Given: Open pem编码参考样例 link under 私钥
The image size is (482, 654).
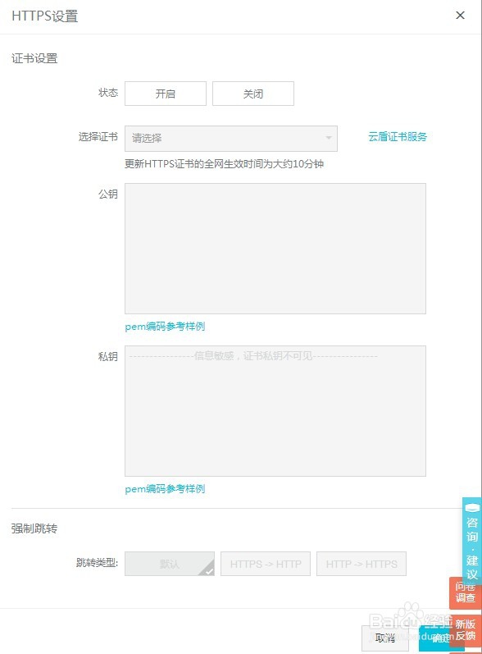Looking at the screenshot, I should coord(165,489).
